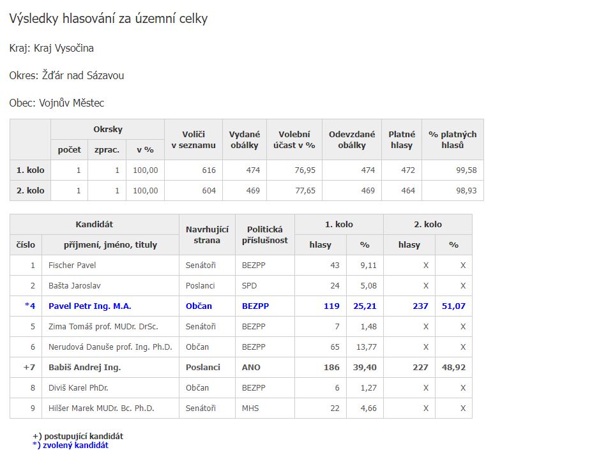Click candidate 'Nerudová Danuše prof. Ing. Ph.D.'
592x464 pixels.
point(110,347)
